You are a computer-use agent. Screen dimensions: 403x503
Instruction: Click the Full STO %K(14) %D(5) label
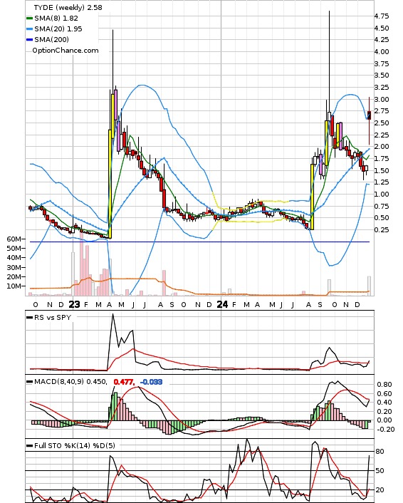pyautogui.click(x=74, y=445)
